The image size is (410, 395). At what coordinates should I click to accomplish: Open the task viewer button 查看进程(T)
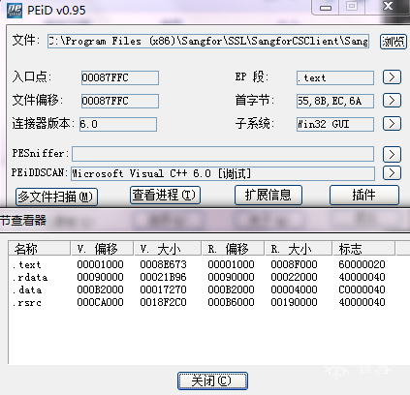(x=165, y=195)
